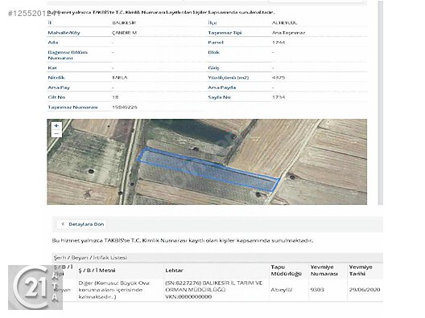The image size is (425, 318).
Task: Zoom out on the parcel map
Action: pyautogui.click(x=56, y=133)
